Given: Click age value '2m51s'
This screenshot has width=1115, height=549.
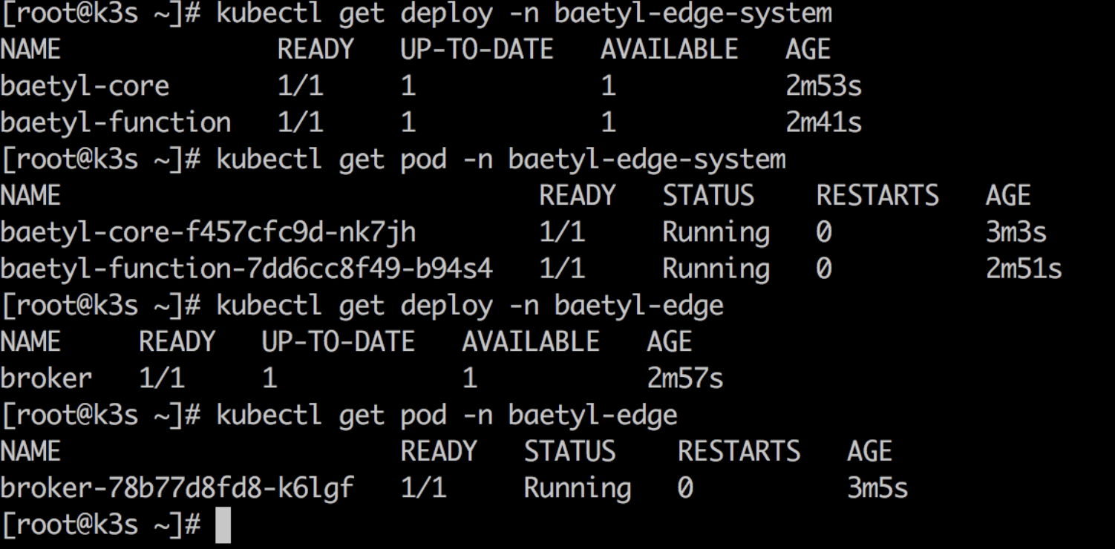Looking at the screenshot, I should coord(1024,269).
